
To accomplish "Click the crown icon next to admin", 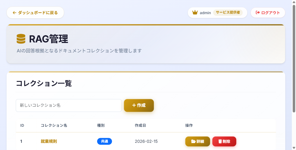I will (x=195, y=12).
